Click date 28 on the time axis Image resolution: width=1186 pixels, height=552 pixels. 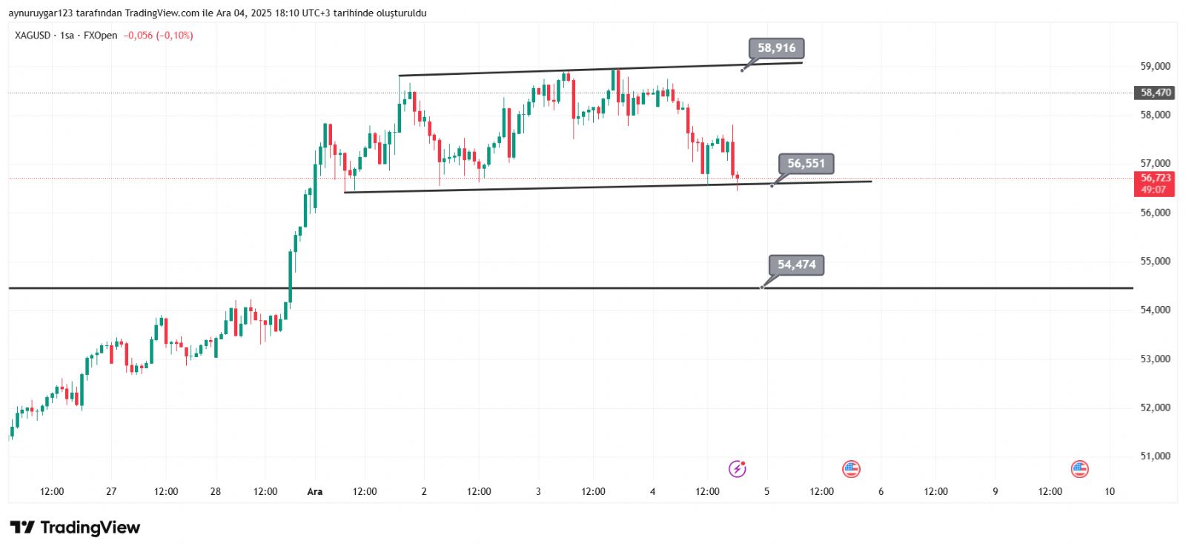tap(216, 491)
